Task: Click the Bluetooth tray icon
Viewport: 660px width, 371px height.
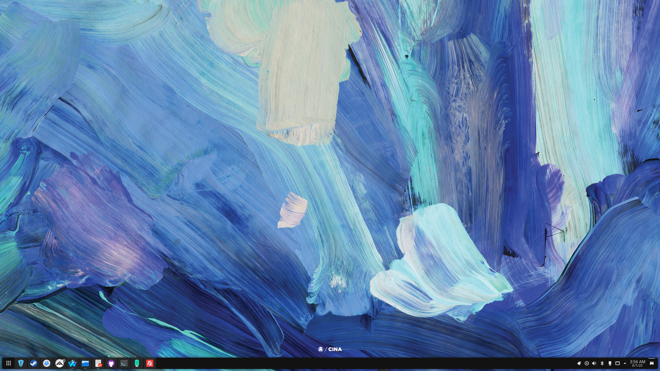Action: point(602,363)
